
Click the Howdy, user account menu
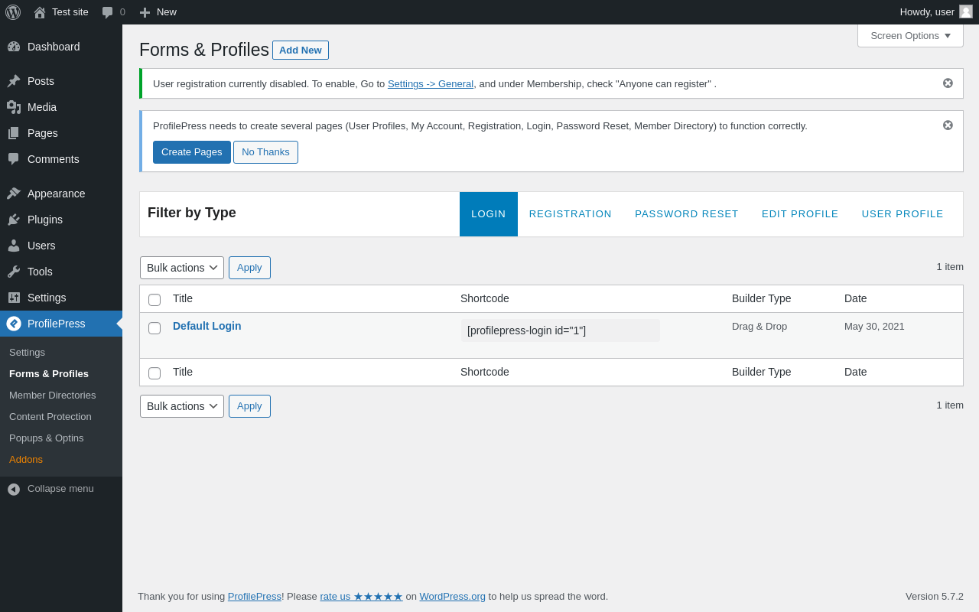click(x=936, y=12)
